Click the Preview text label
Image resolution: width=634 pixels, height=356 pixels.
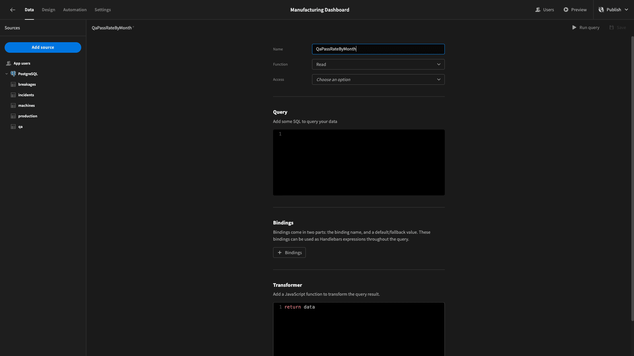tap(579, 10)
